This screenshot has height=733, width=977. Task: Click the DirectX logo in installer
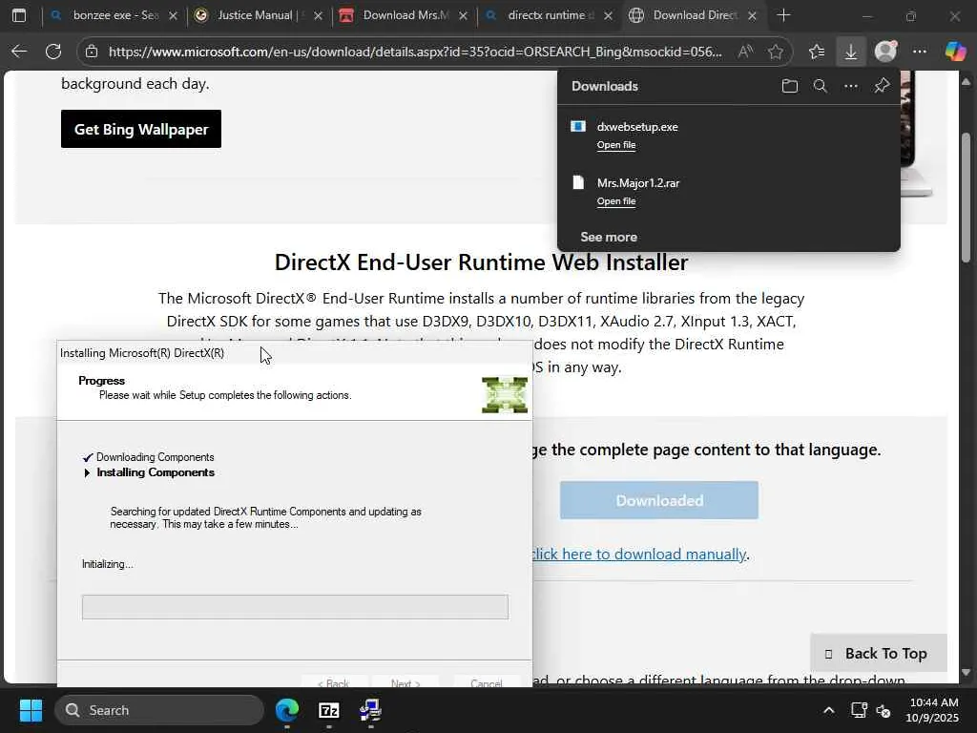click(x=505, y=394)
